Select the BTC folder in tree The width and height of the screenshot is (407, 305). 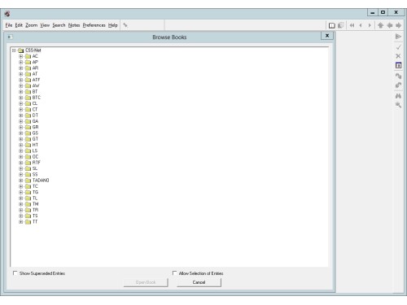coord(37,98)
